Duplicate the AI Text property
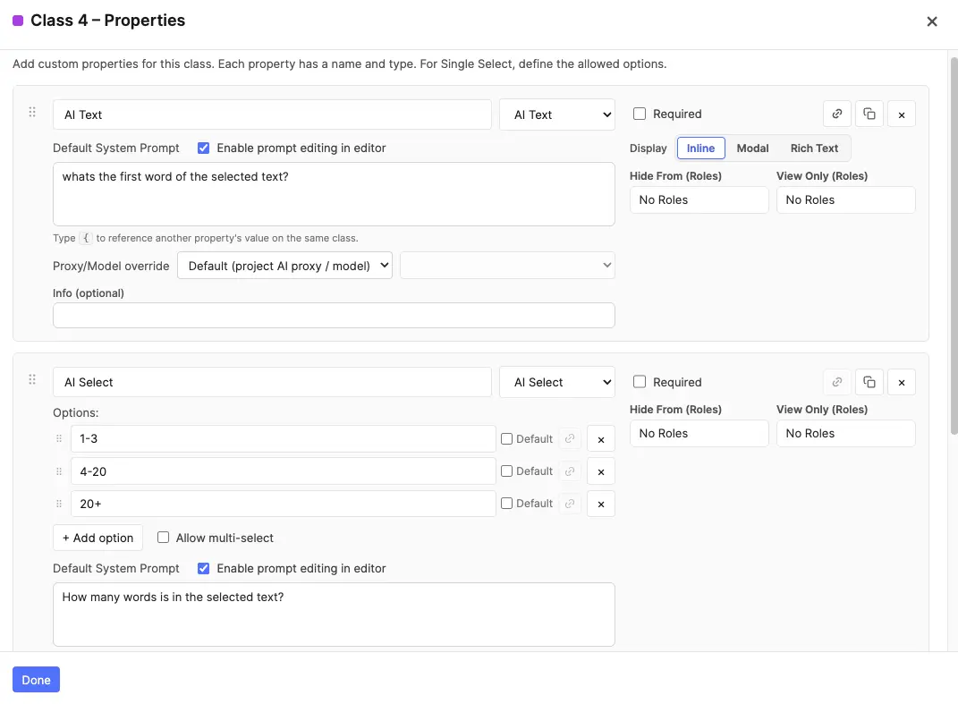Viewport: 958px width, 704px height. [x=869, y=115]
